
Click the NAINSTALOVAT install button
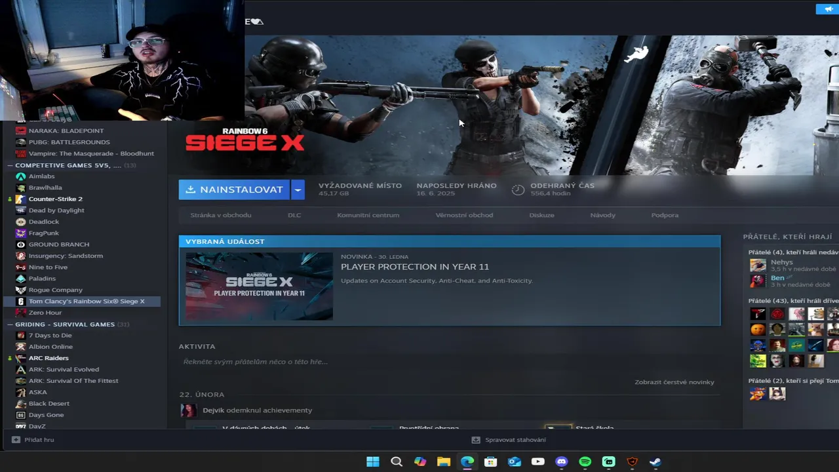pyautogui.click(x=235, y=189)
